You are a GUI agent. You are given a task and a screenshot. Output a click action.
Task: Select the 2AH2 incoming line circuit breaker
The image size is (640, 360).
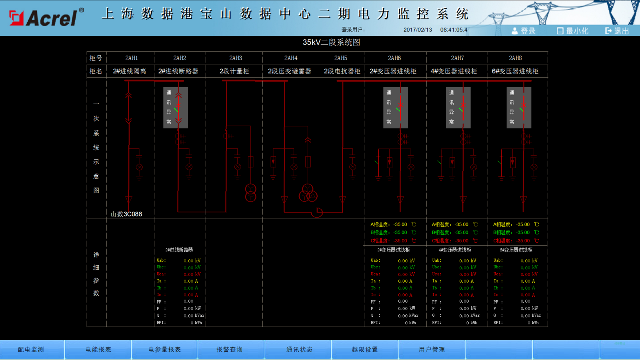pyautogui.click(x=178, y=108)
